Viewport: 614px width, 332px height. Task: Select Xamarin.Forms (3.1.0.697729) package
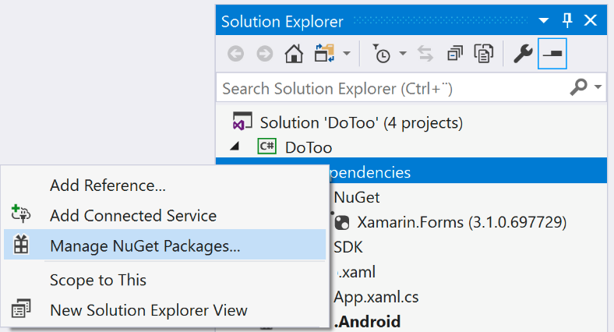coord(462,222)
